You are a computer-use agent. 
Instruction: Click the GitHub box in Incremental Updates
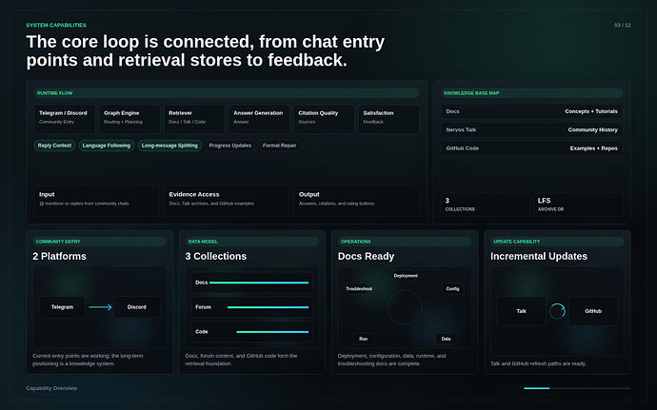[593, 311]
